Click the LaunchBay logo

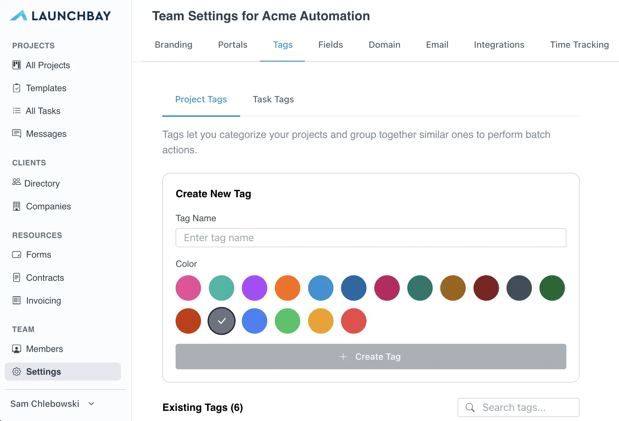(x=60, y=16)
